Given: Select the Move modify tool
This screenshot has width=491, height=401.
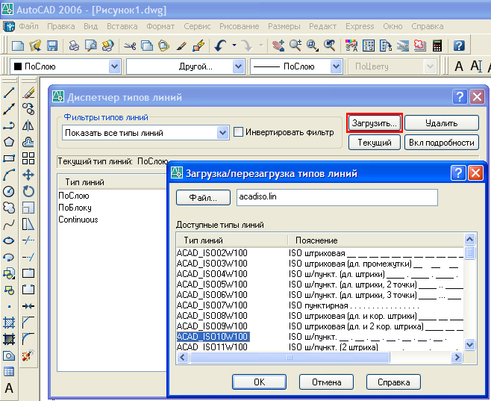Looking at the screenshot, I should pyautogui.click(x=28, y=175).
